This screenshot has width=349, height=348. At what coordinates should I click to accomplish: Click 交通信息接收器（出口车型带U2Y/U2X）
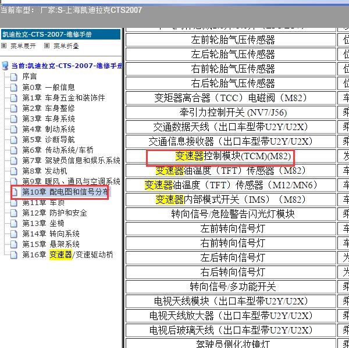(231, 141)
